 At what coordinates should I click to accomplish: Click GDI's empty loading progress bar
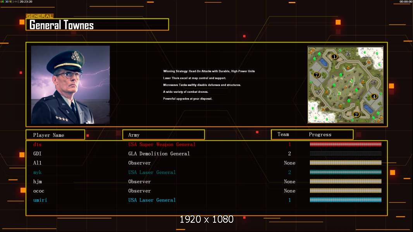pyautogui.click(x=346, y=153)
